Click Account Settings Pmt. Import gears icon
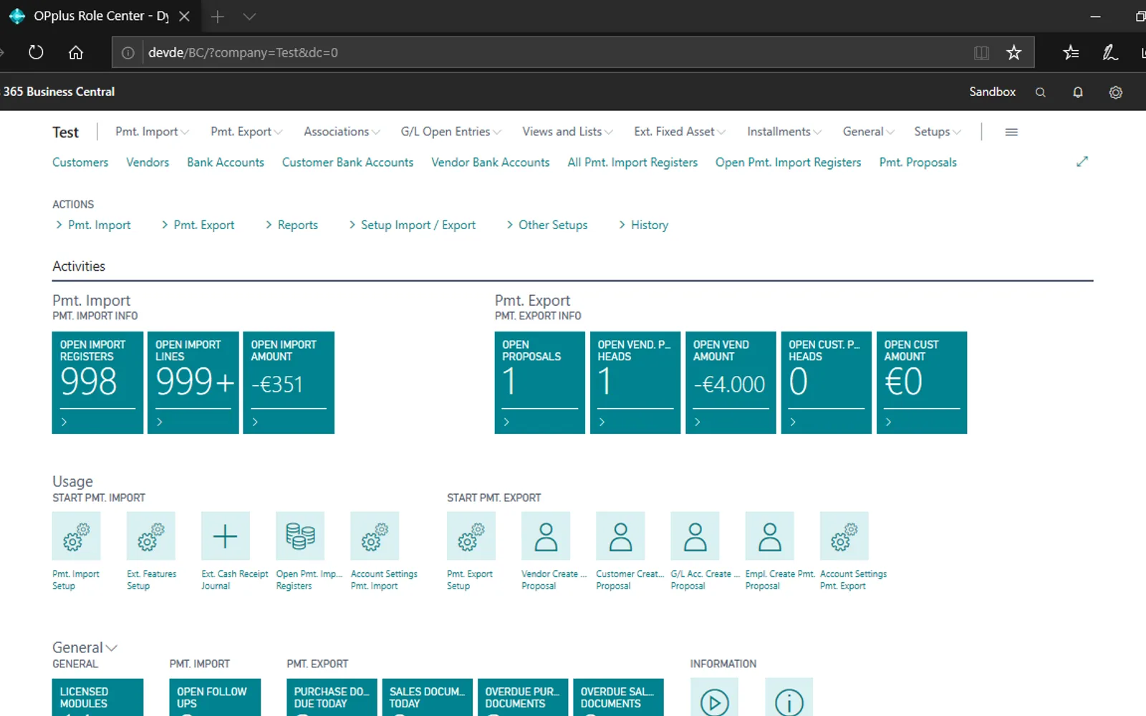The image size is (1146, 716). pyautogui.click(x=375, y=536)
